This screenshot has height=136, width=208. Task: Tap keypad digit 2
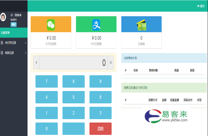click(74, 113)
